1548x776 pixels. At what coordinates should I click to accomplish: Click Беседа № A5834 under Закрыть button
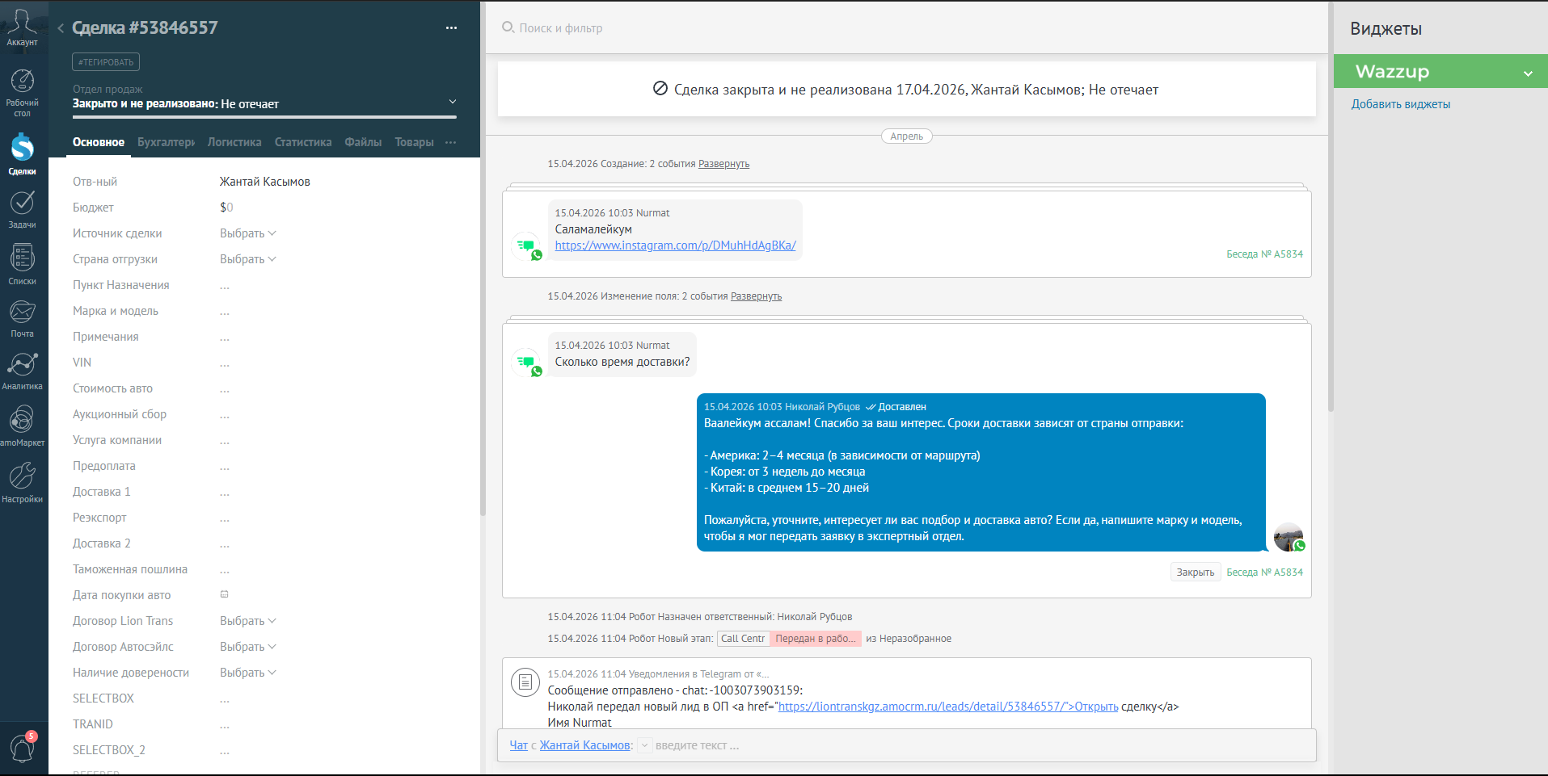pos(1264,572)
